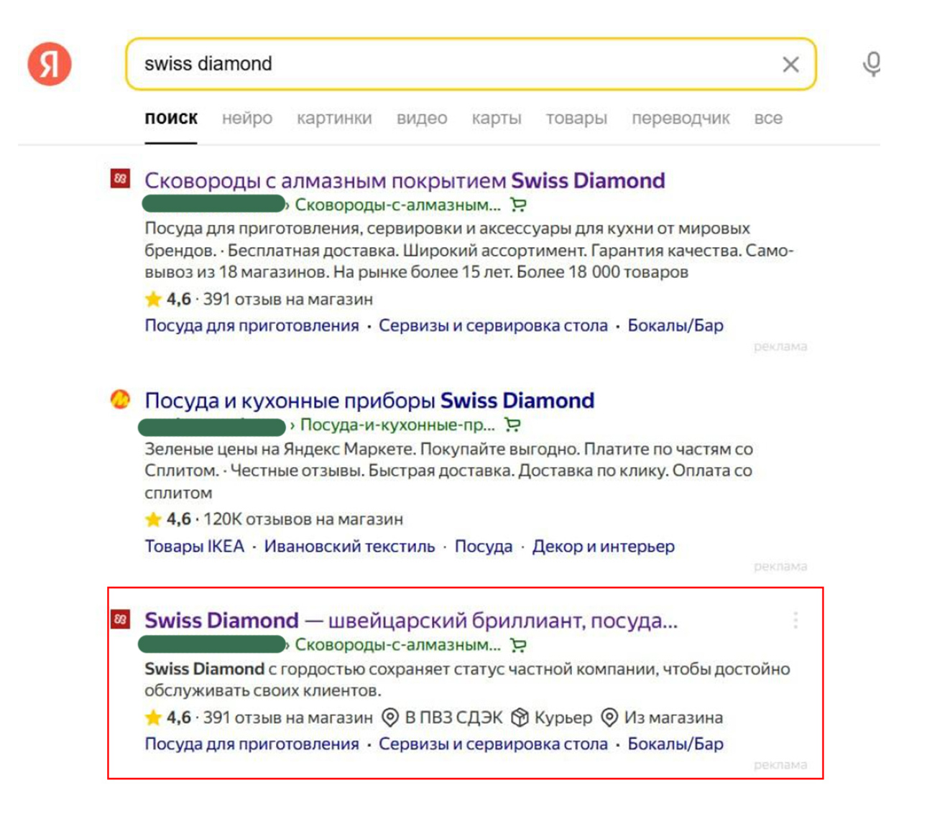Open the three-dot menu on last result
Image resolution: width=927 pixels, height=821 pixels.
pos(795,619)
